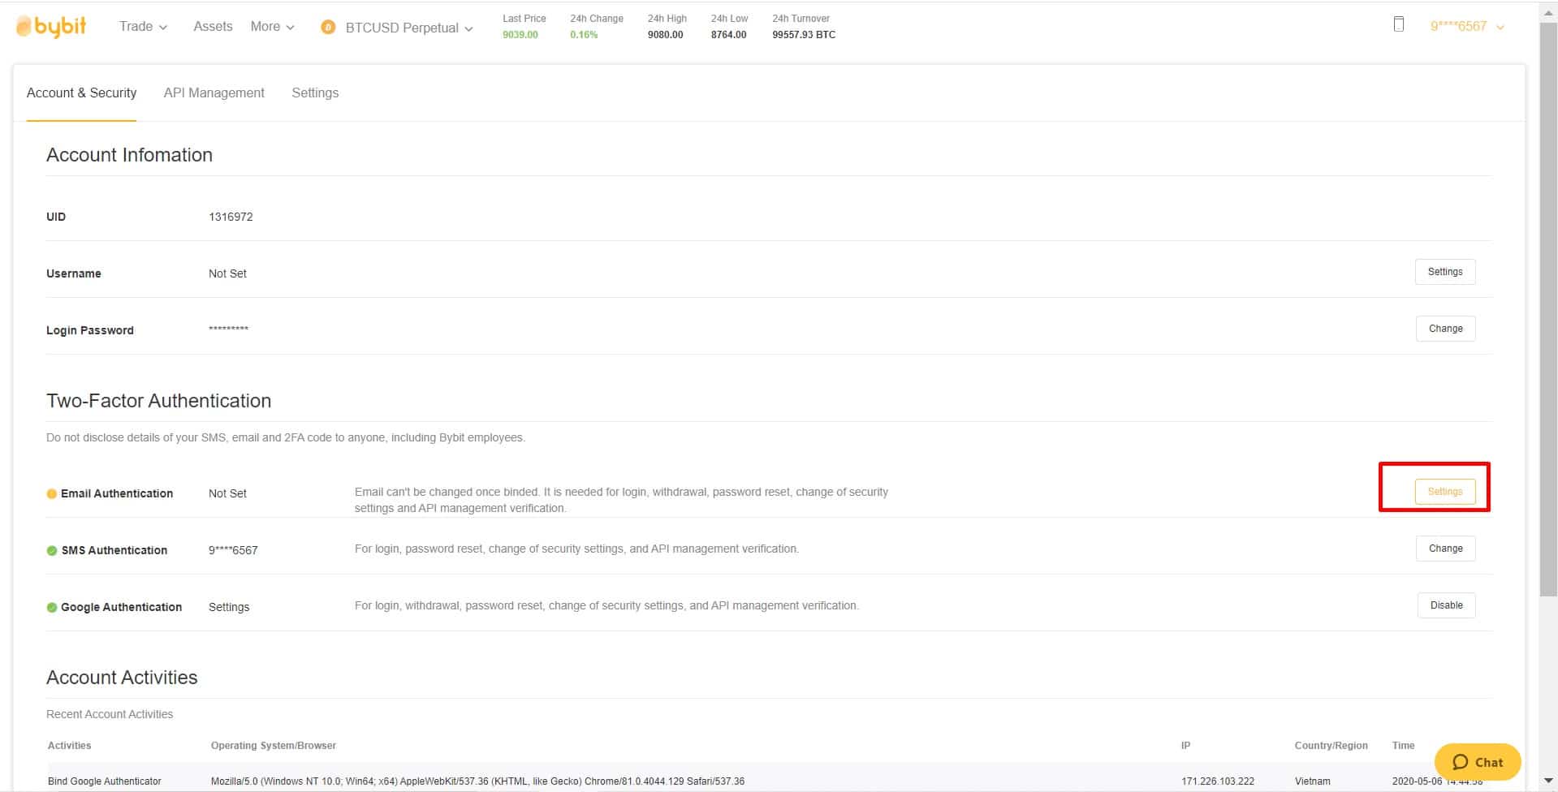
Task: Click the Vietnam country entry
Action: click(x=1313, y=781)
